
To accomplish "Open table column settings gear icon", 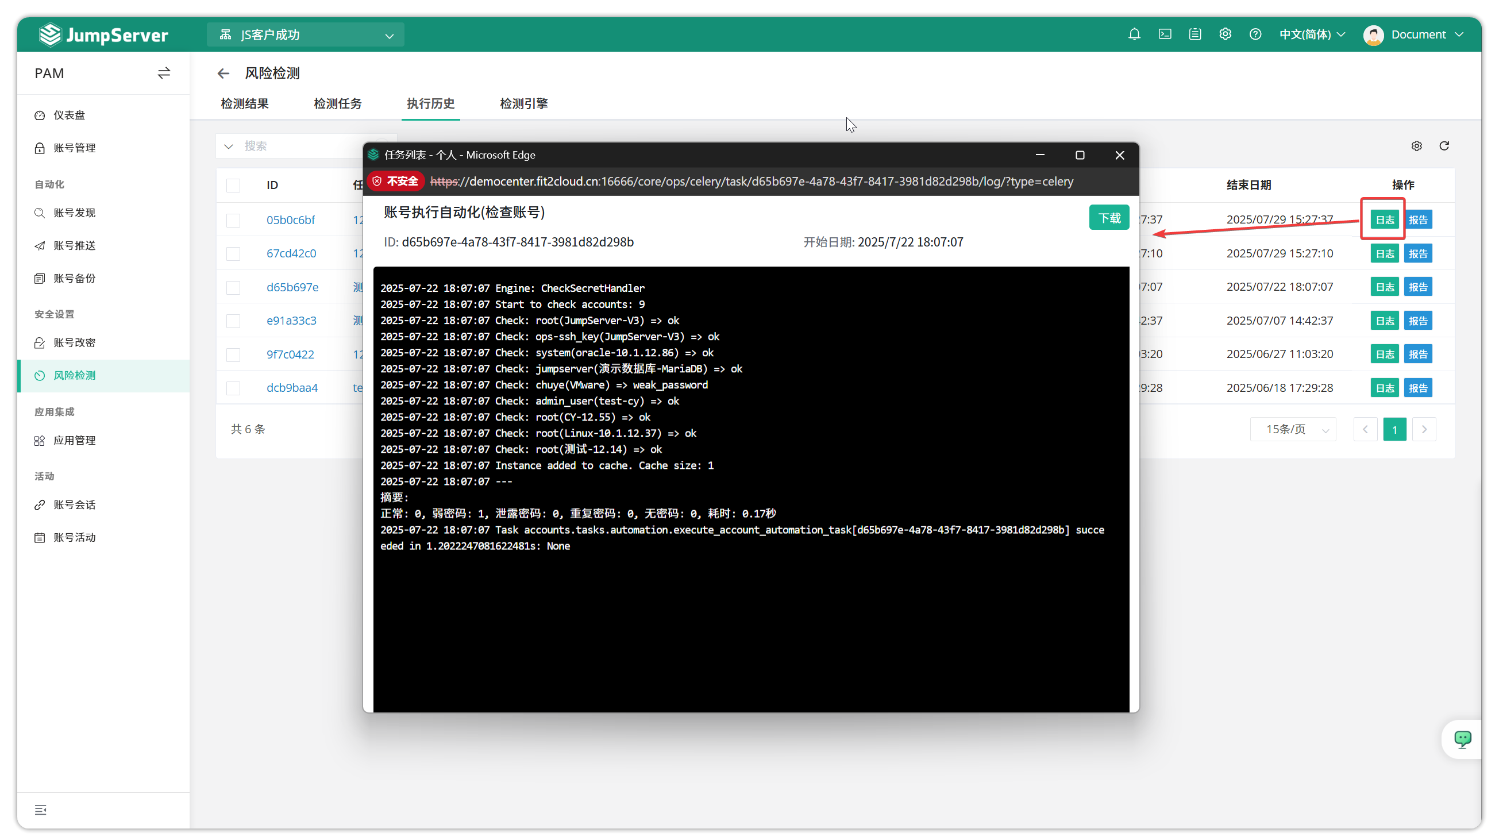I will 1416,146.
